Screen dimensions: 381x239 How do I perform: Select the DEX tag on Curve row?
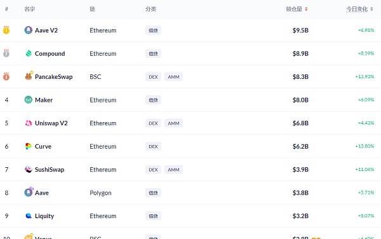[153, 146]
